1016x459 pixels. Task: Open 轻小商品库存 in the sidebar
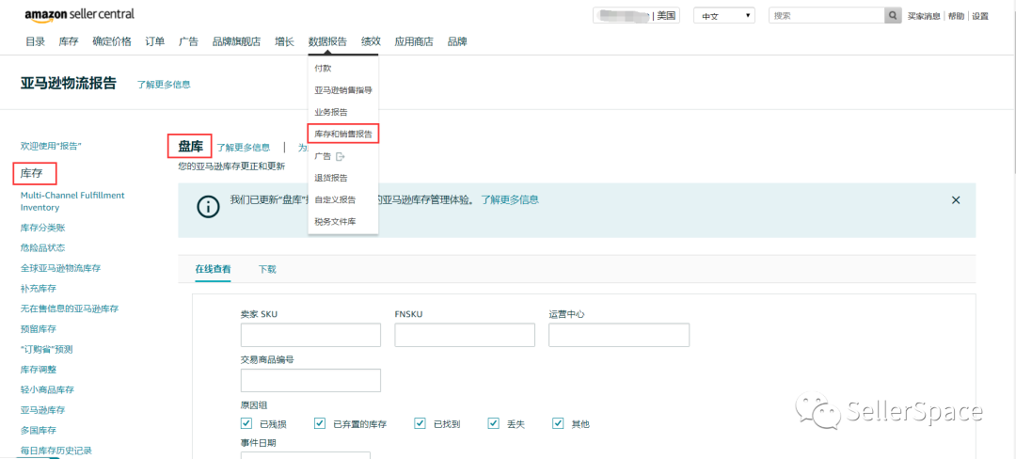[47, 389]
